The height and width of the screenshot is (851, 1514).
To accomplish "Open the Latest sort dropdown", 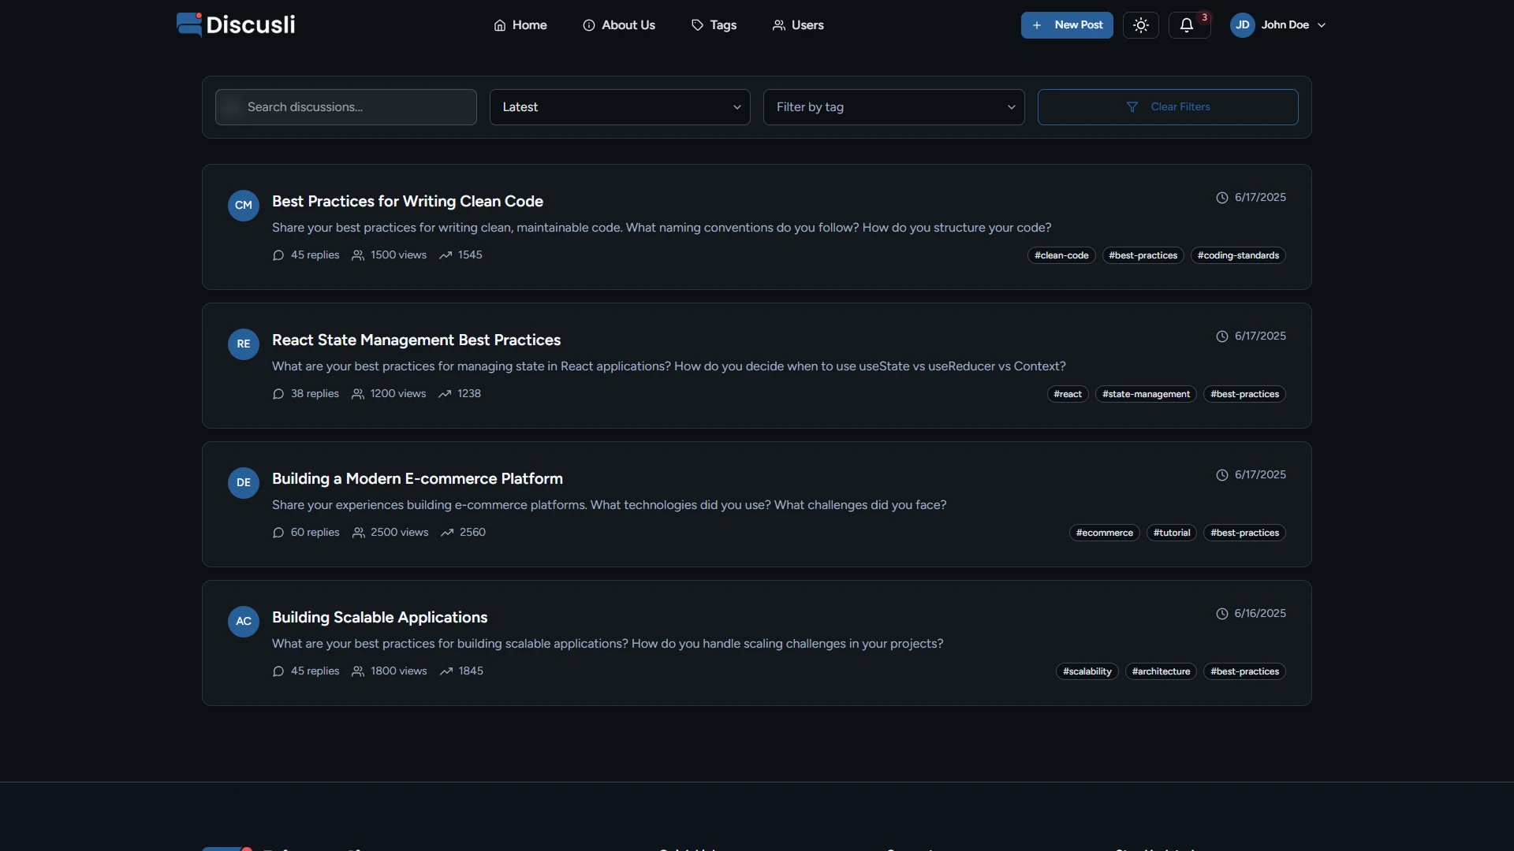I will click(x=620, y=107).
